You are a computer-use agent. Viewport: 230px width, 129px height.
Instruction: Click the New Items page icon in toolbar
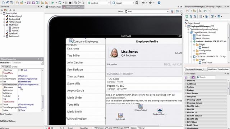coord(17,3)
